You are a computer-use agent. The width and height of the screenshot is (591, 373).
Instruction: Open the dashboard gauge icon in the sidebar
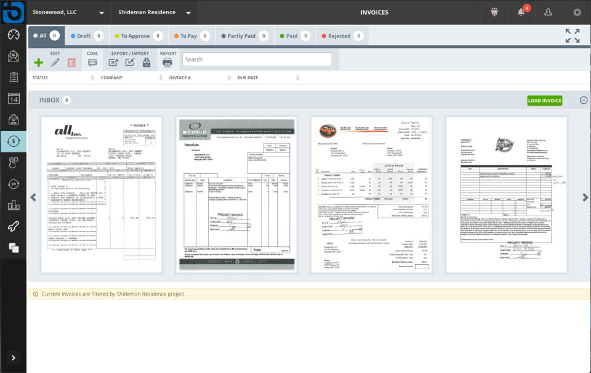13,36
